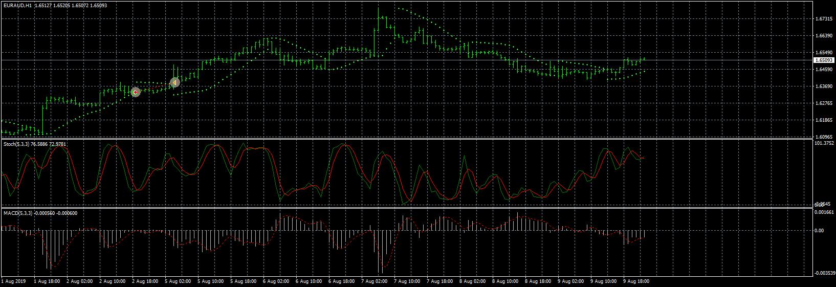Click the EURAUD,H1 chart title text
Image resolution: width=836 pixels, height=287 pixels.
click(17, 6)
